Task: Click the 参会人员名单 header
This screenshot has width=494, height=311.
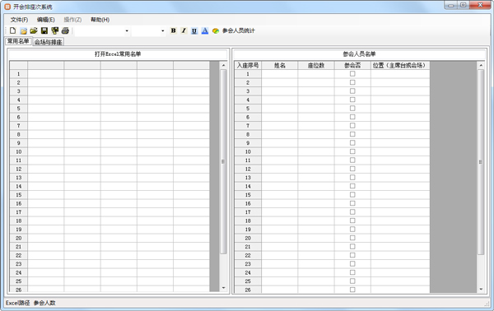Action: pyautogui.click(x=359, y=54)
